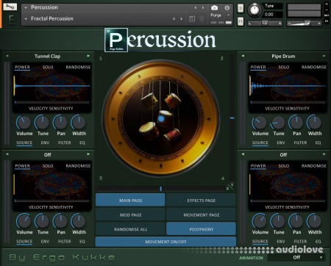
Task: Click RANDOMISE on bottom-right Off layer
Action: coord(314,166)
